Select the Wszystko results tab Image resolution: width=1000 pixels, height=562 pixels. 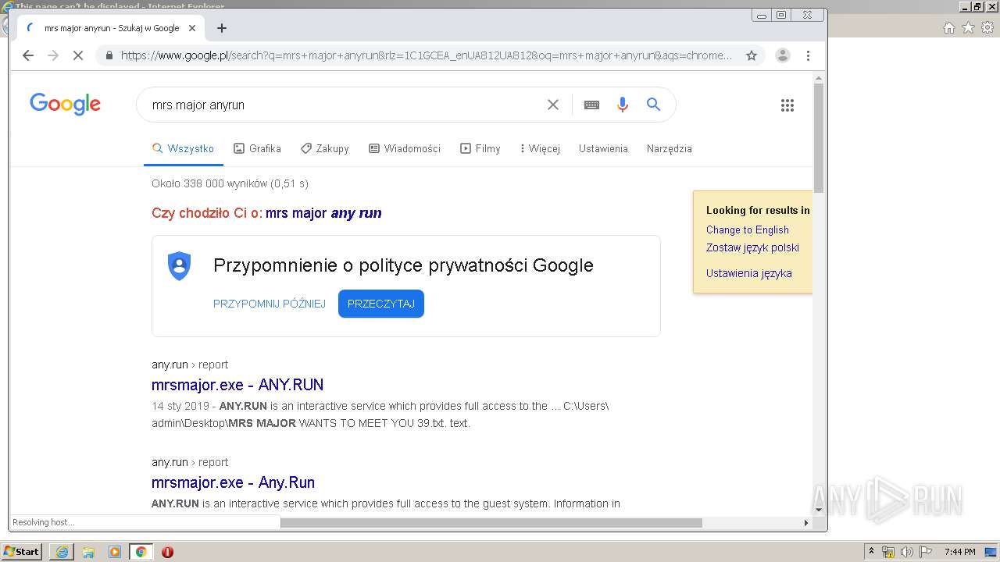183,148
